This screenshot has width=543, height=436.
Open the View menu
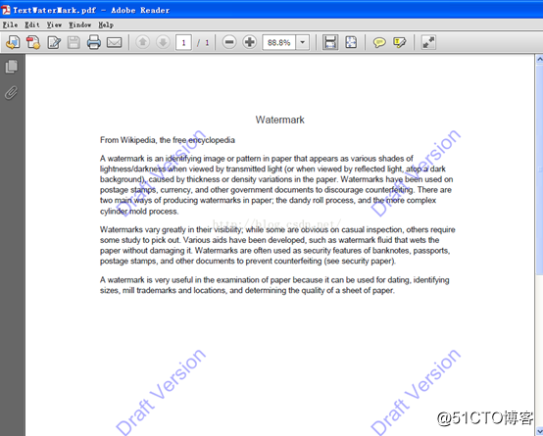coord(54,24)
